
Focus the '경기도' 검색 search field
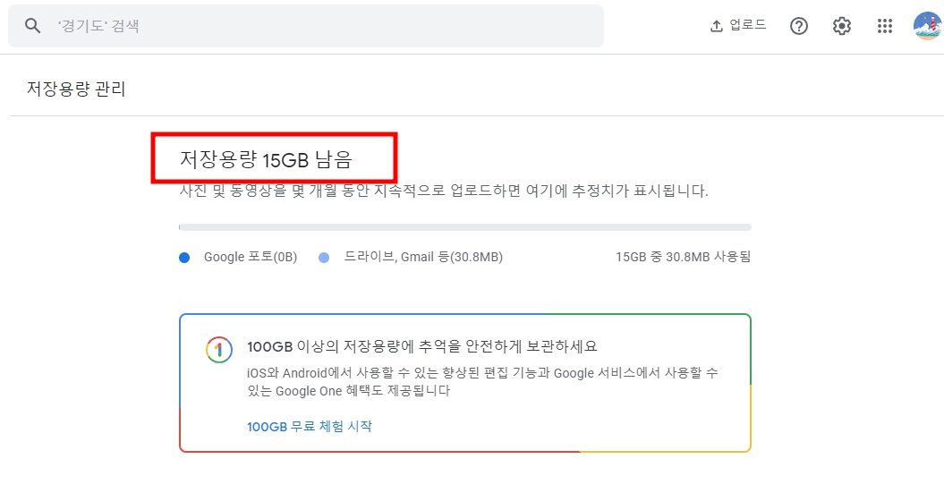pyautogui.click(x=306, y=26)
